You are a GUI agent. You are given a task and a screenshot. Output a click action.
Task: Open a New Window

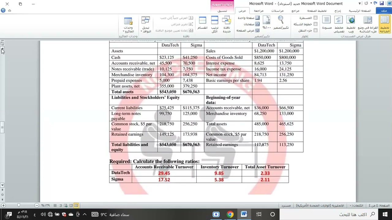tap(227, 24)
